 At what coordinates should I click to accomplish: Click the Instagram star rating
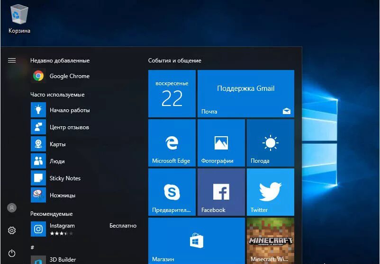(x=61, y=234)
